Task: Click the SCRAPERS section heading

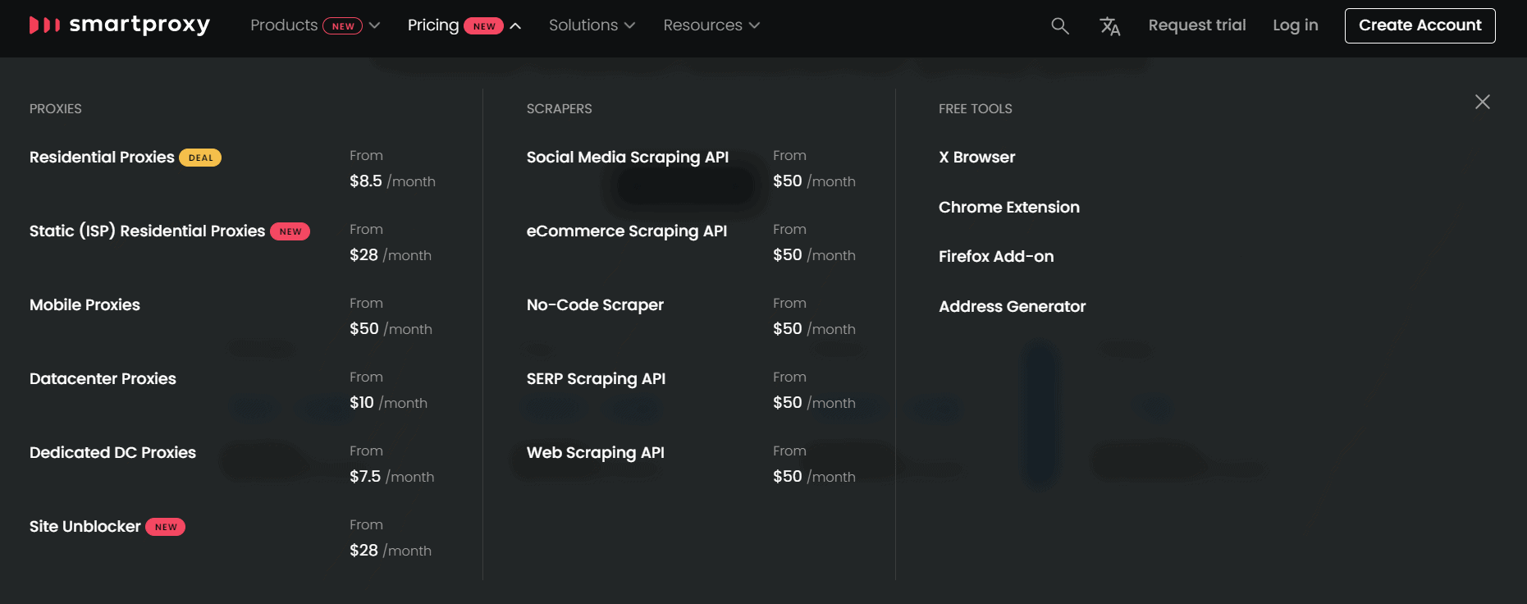Action: (x=559, y=108)
